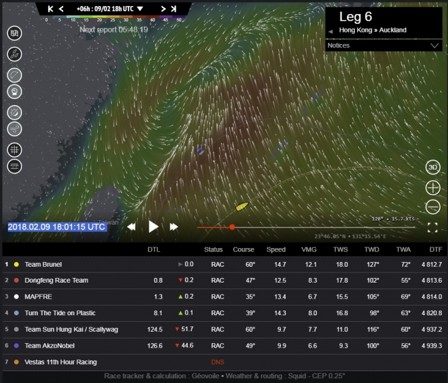Sort by Course column header
The height and width of the screenshot is (383, 448).
pos(244,250)
